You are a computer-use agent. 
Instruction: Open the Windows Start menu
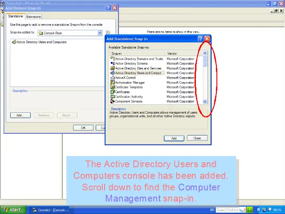(x=12, y=210)
